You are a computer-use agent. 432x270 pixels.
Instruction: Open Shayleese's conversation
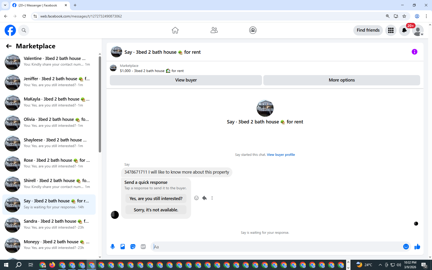coord(49,143)
